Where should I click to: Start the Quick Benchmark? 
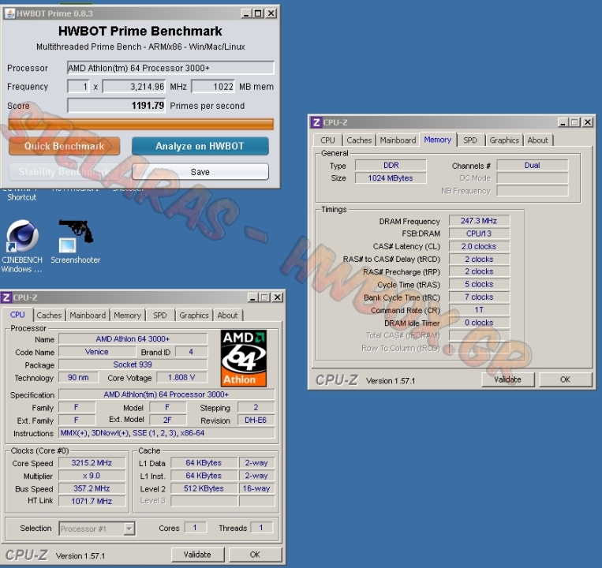(x=65, y=146)
